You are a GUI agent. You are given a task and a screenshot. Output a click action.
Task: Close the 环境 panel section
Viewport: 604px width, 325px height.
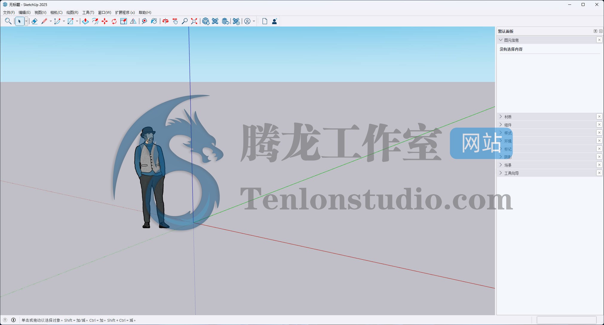pyautogui.click(x=599, y=141)
